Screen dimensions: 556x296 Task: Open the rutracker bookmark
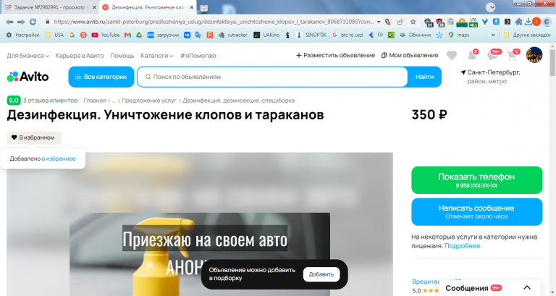point(233,35)
